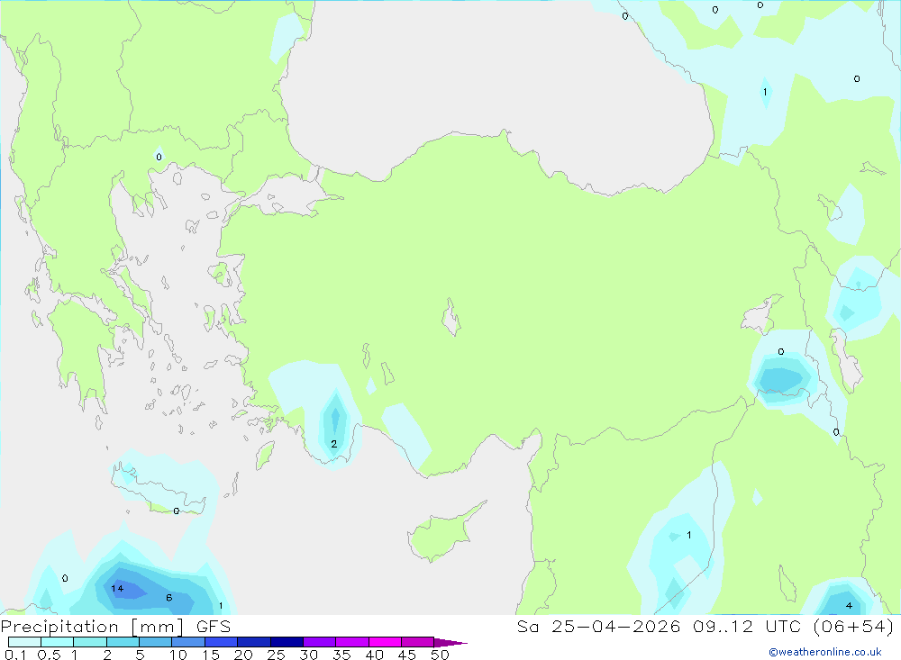Pick the 10–15 mm legend color swatch
Screen dimensions: 901x660
pyautogui.click(x=188, y=642)
